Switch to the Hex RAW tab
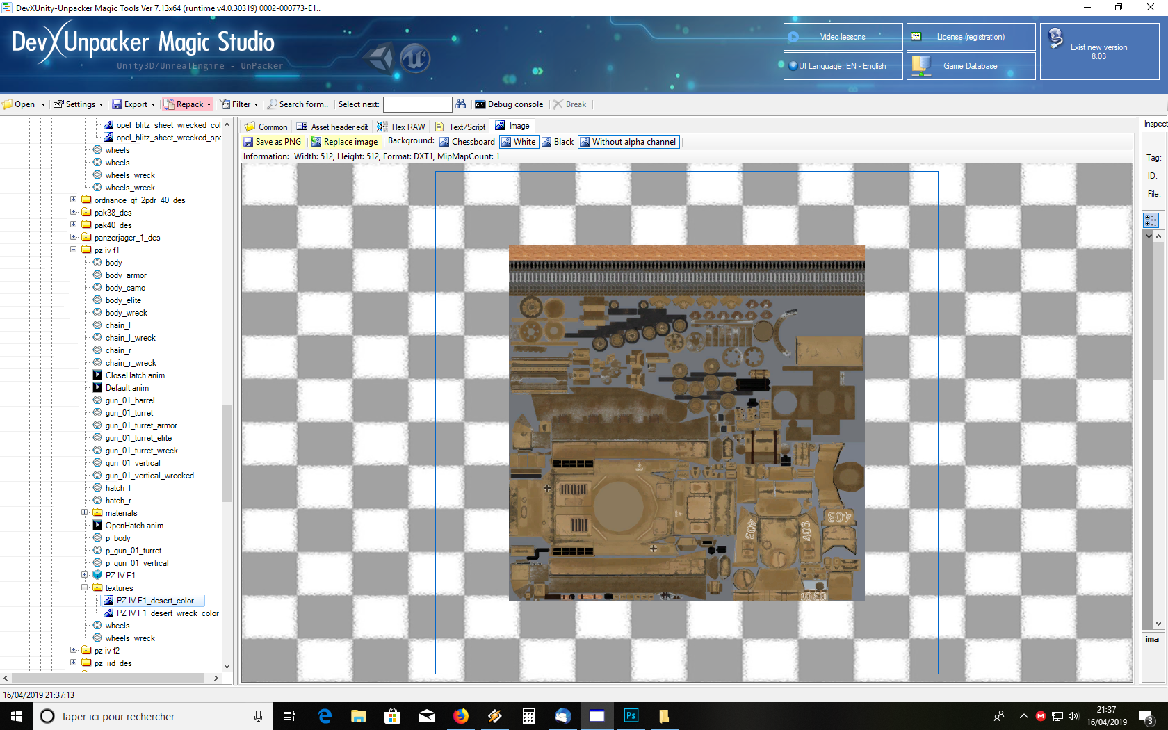The width and height of the screenshot is (1168, 730). click(401, 127)
